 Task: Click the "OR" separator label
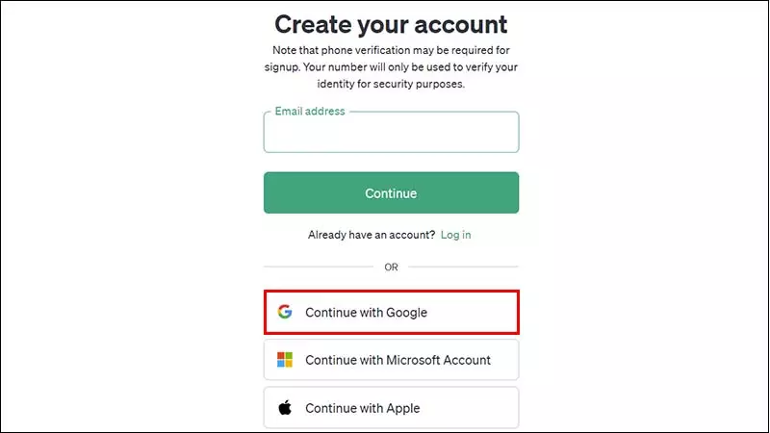pos(392,267)
